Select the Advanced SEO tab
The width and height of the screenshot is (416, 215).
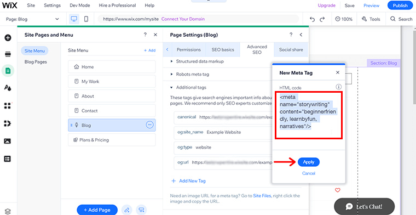(x=257, y=49)
